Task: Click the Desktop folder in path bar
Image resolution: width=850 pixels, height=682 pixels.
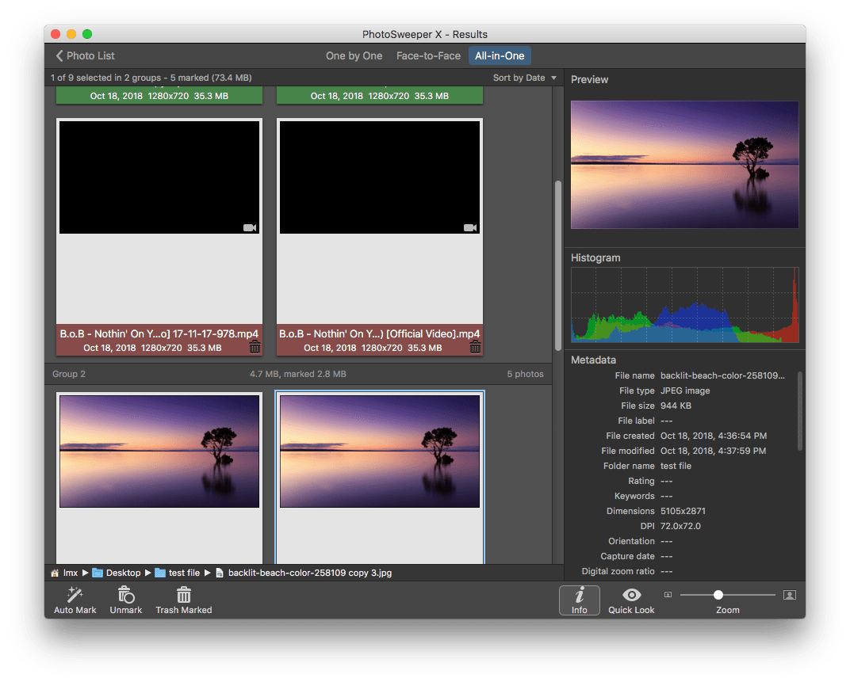Action: tap(117, 573)
